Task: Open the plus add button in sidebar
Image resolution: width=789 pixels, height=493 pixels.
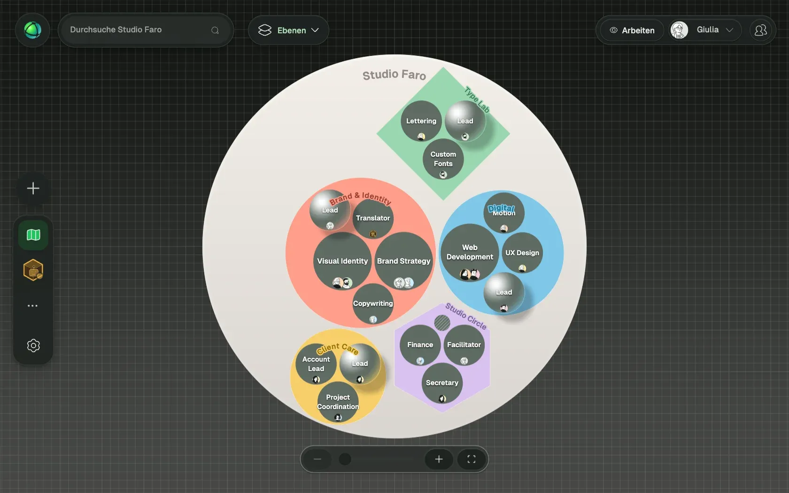Action: click(33, 189)
